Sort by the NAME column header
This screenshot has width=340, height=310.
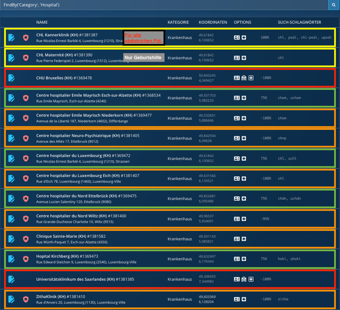[x=42, y=22]
